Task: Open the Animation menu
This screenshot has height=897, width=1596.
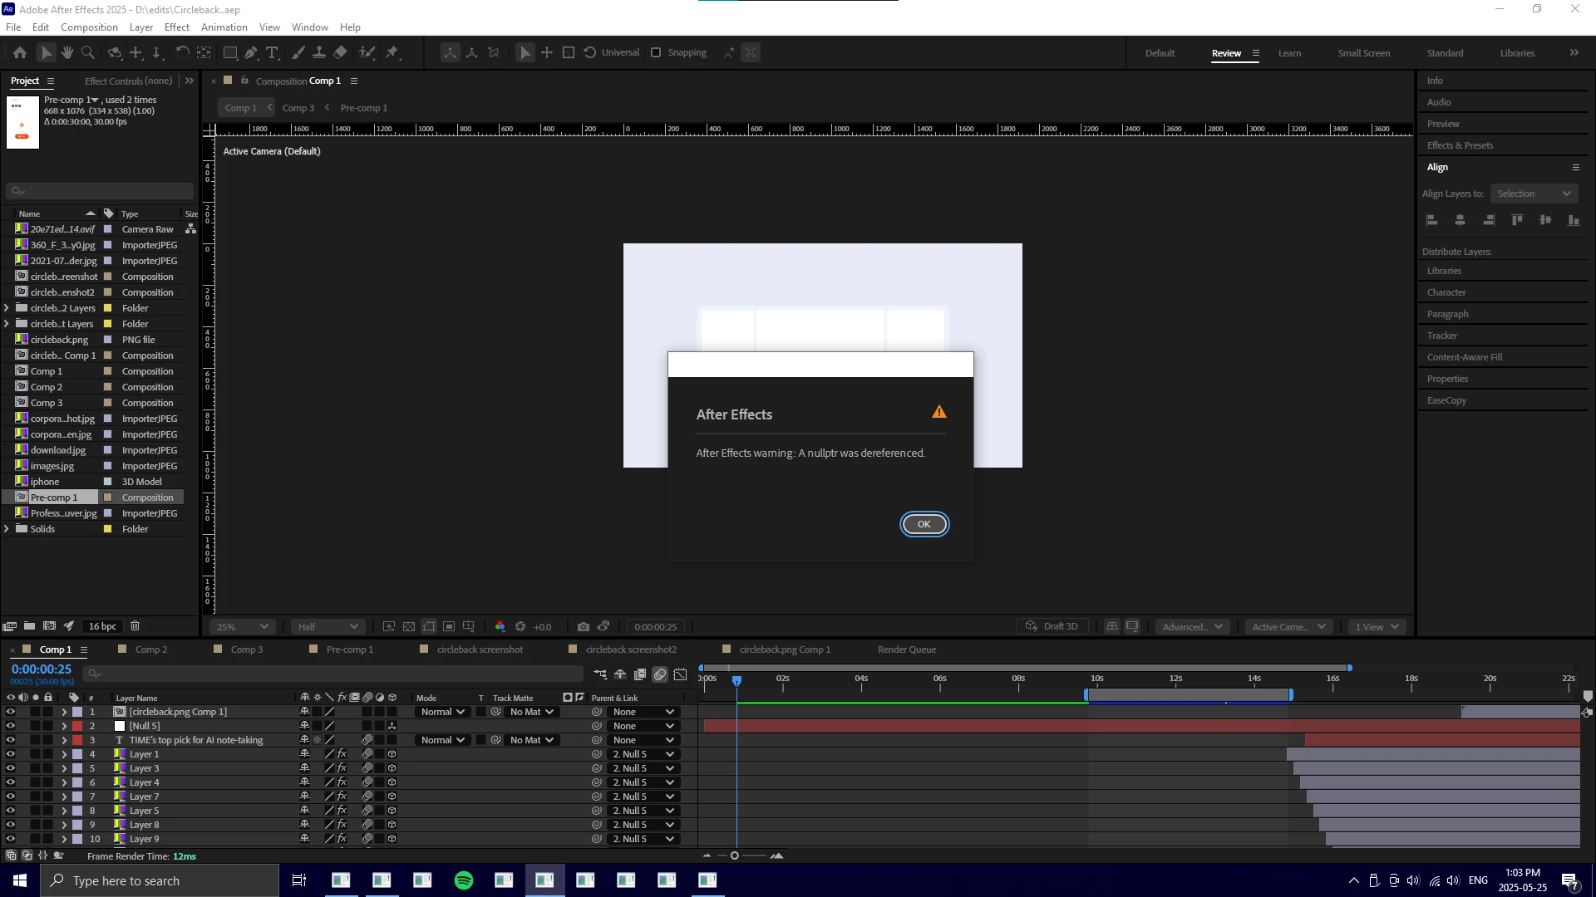Action: 224,27
